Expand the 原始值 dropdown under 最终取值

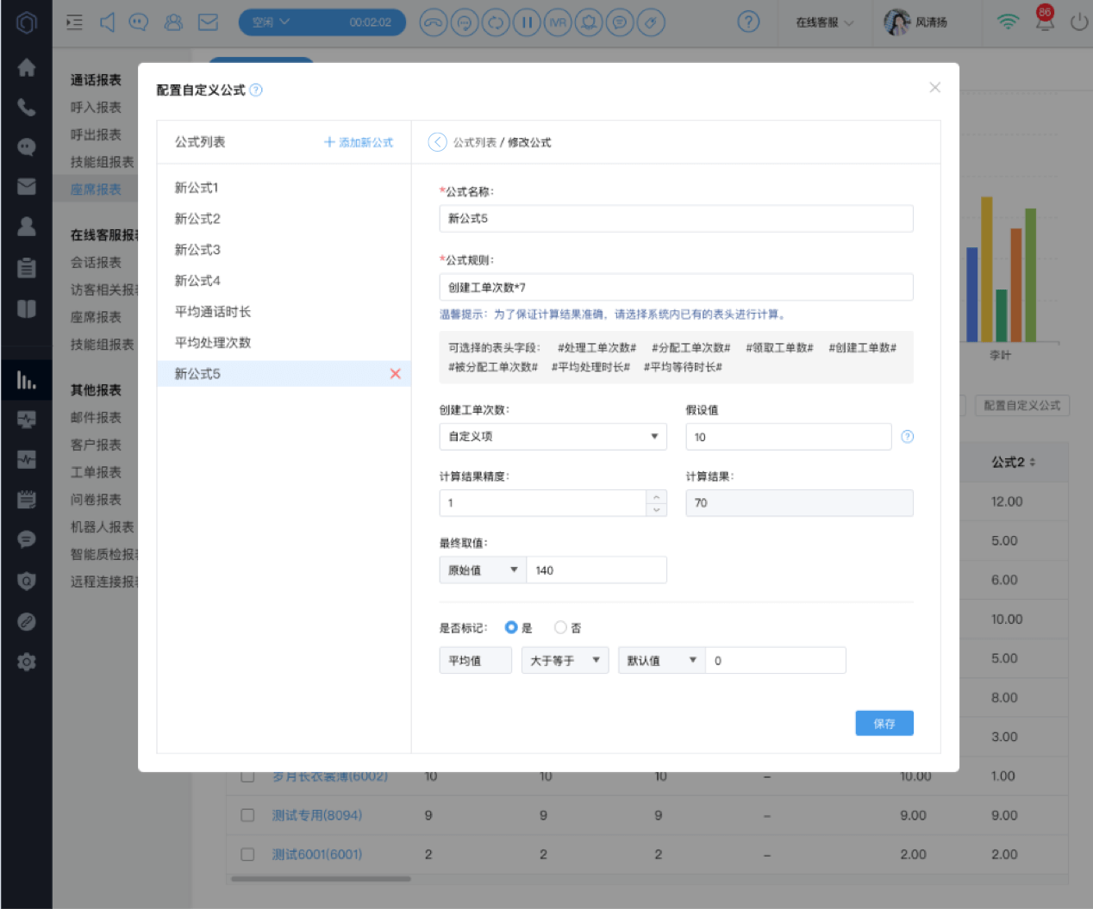point(483,570)
